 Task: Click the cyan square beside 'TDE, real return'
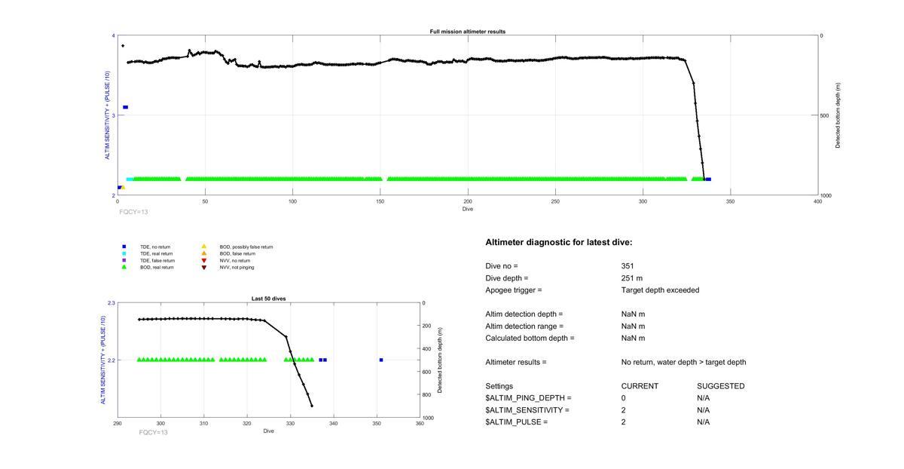tap(124, 253)
